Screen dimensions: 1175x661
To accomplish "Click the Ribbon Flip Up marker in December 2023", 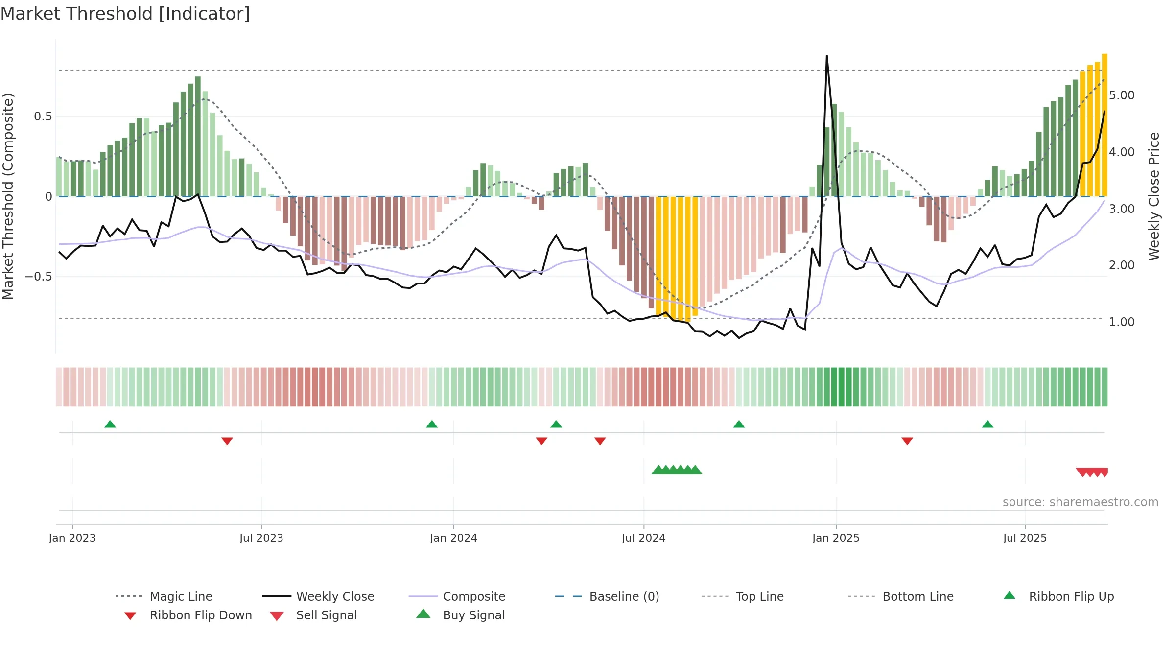I will click(x=432, y=424).
